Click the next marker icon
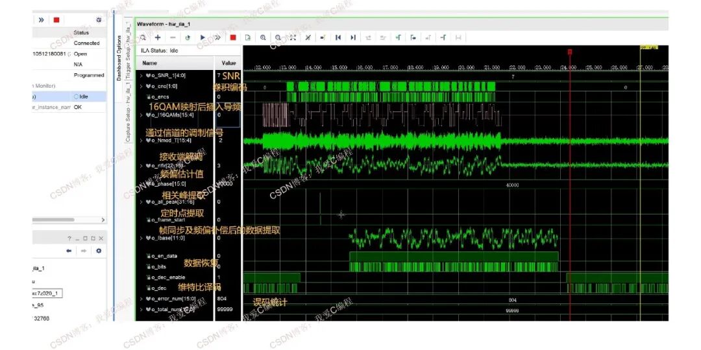 click(x=428, y=38)
